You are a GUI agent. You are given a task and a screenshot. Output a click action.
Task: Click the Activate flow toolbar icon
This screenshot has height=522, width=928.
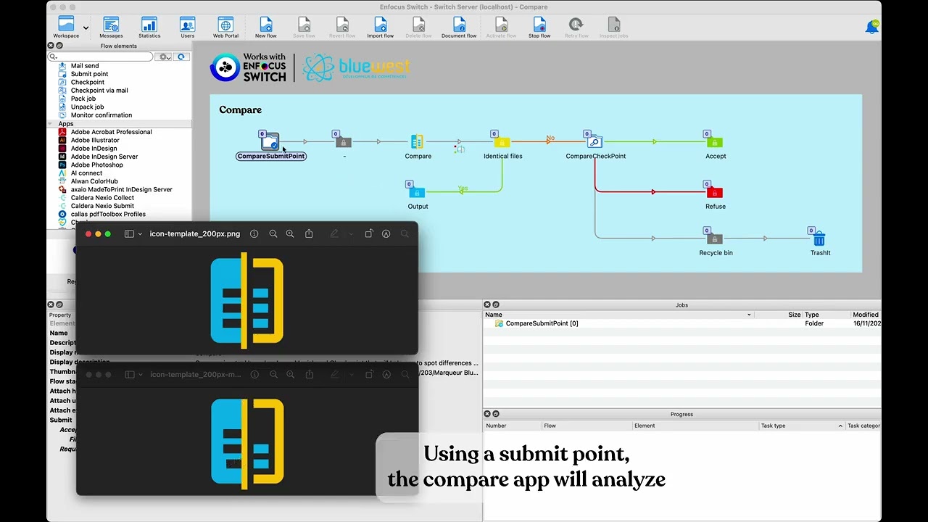(x=501, y=28)
